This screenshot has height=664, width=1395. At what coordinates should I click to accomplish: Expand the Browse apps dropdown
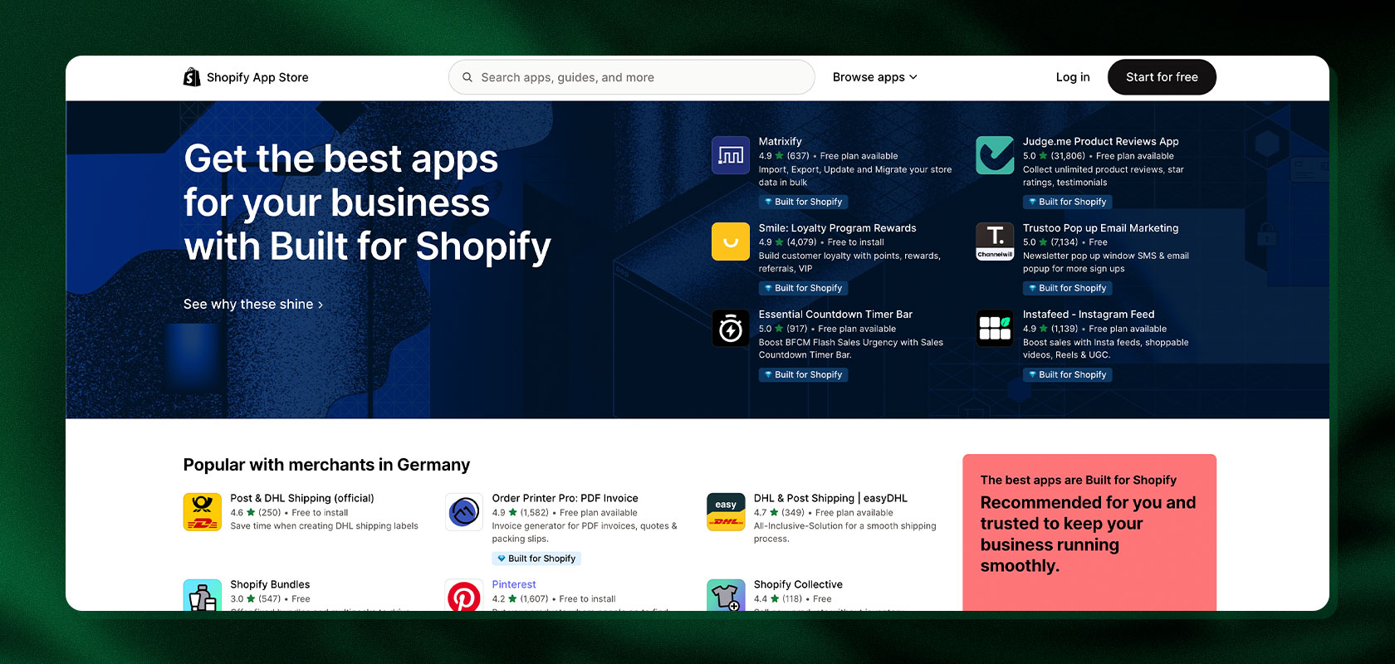pos(874,77)
